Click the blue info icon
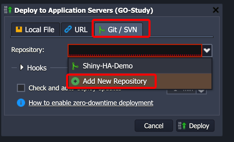 coord(21,103)
